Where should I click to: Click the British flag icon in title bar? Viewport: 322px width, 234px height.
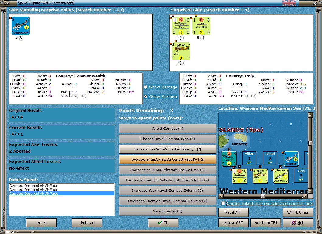pos(289,3)
